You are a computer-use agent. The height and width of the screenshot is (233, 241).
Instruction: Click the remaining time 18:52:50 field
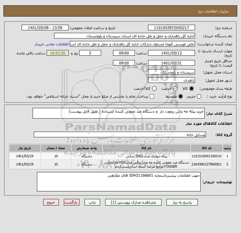(58, 53)
